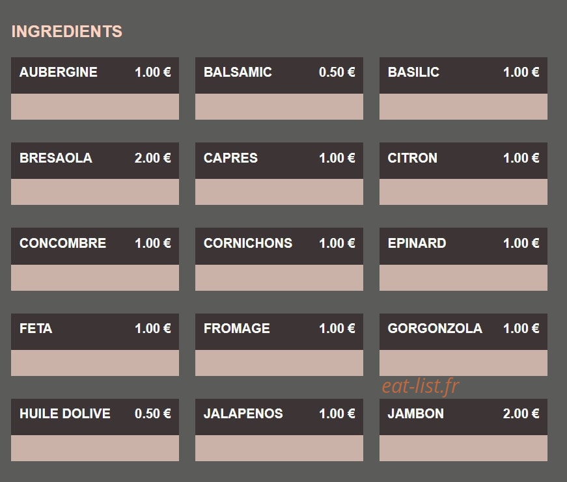Select the JALAPENOS ingredient name
The height and width of the screenshot is (482, 567).
pyautogui.click(x=243, y=414)
